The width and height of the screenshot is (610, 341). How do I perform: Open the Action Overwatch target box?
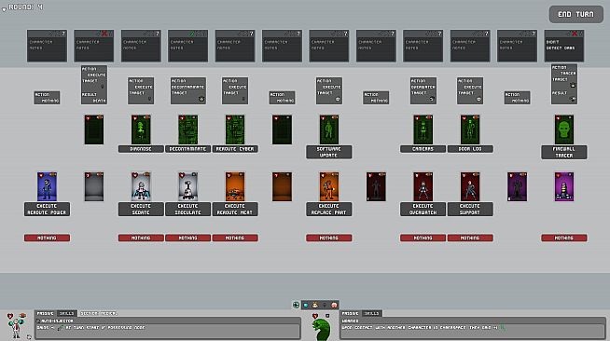coord(423,90)
